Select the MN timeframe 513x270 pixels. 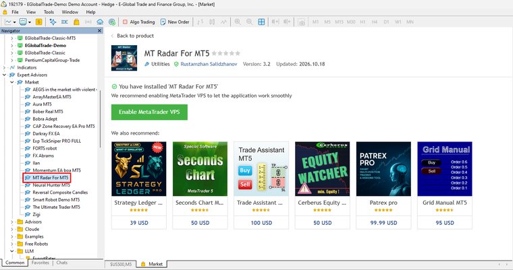(410, 22)
